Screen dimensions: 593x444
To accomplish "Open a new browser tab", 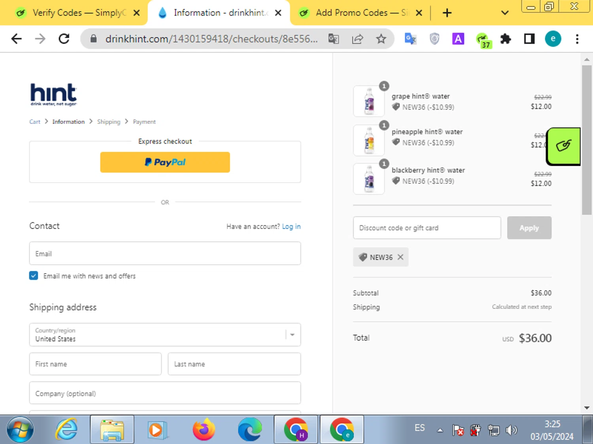I will click(447, 13).
